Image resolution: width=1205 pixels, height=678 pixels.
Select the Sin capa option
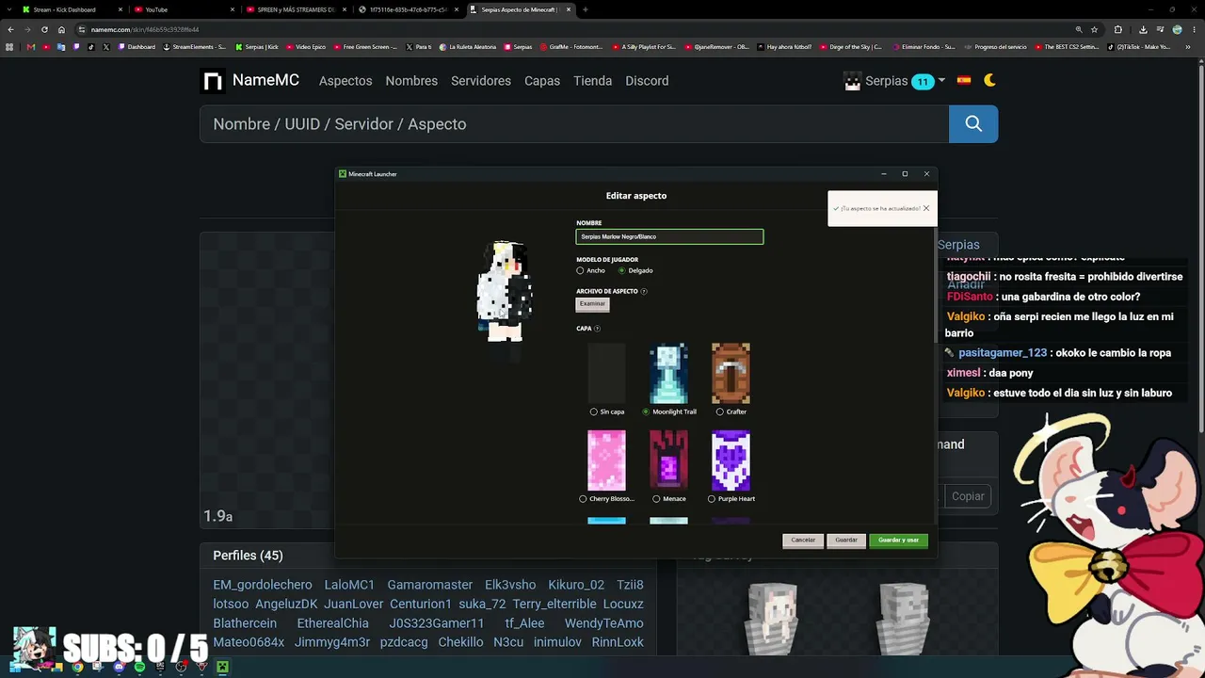593,412
